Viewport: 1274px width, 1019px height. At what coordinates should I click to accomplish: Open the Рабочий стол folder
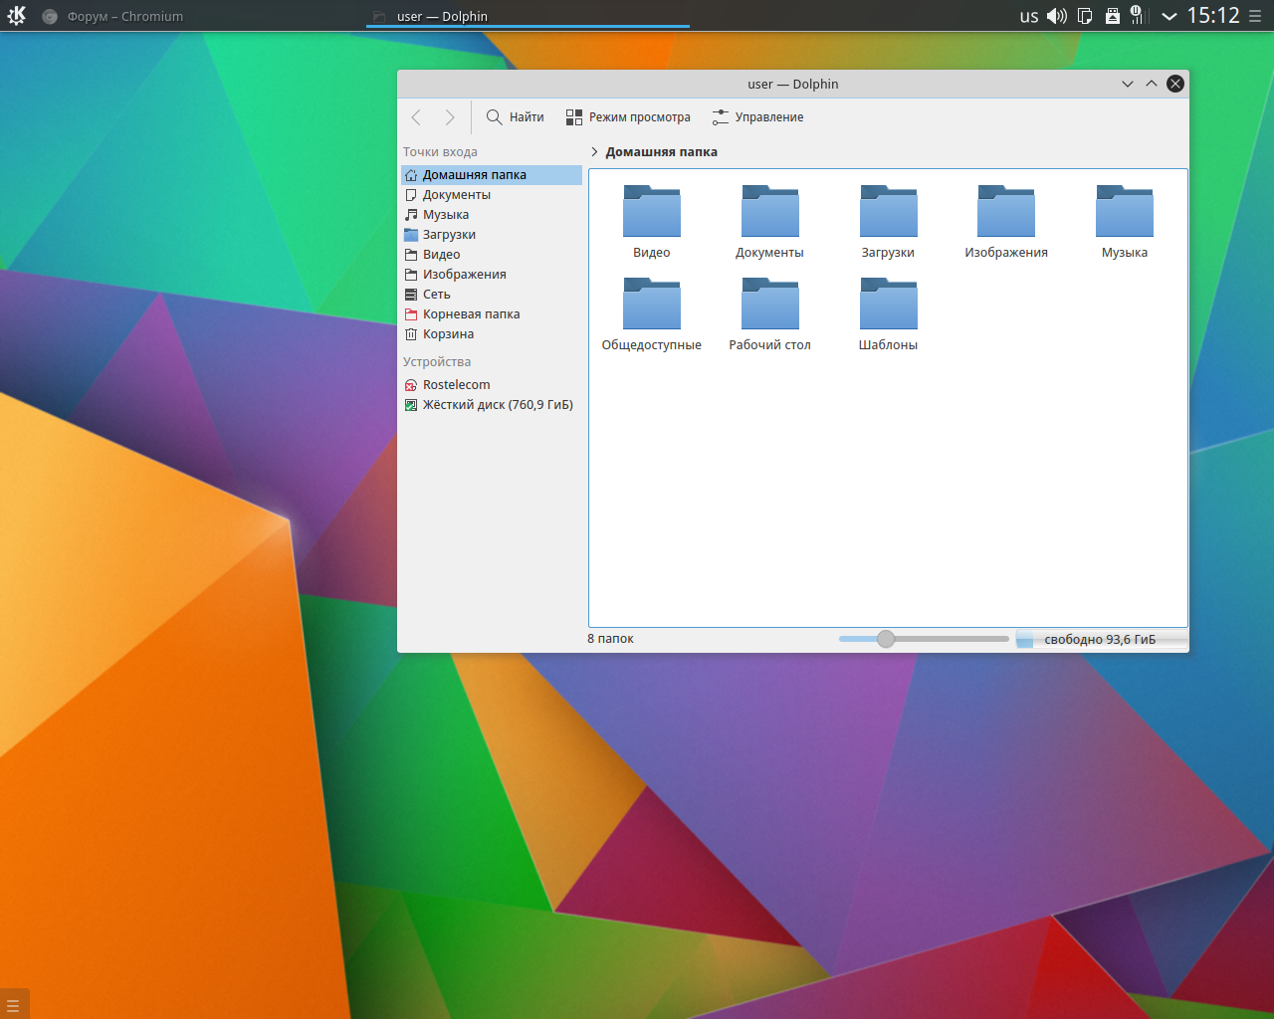click(x=769, y=304)
